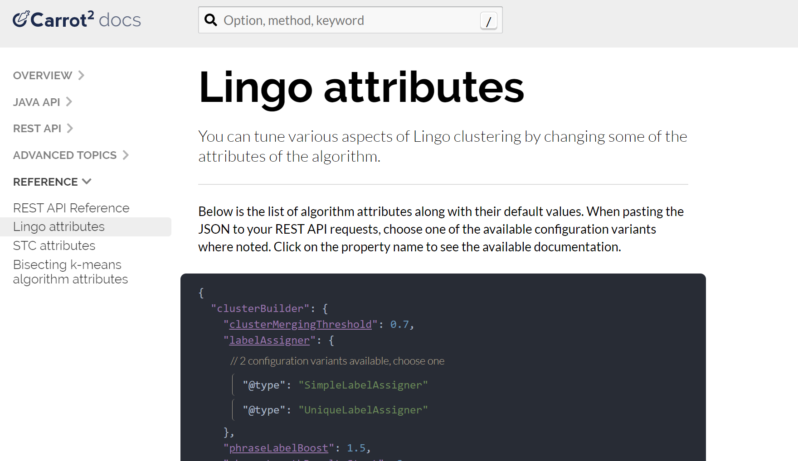This screenshot has width=798, height=461.
Task: Go to STC attributes page
Action: click(x=54, y=246)
